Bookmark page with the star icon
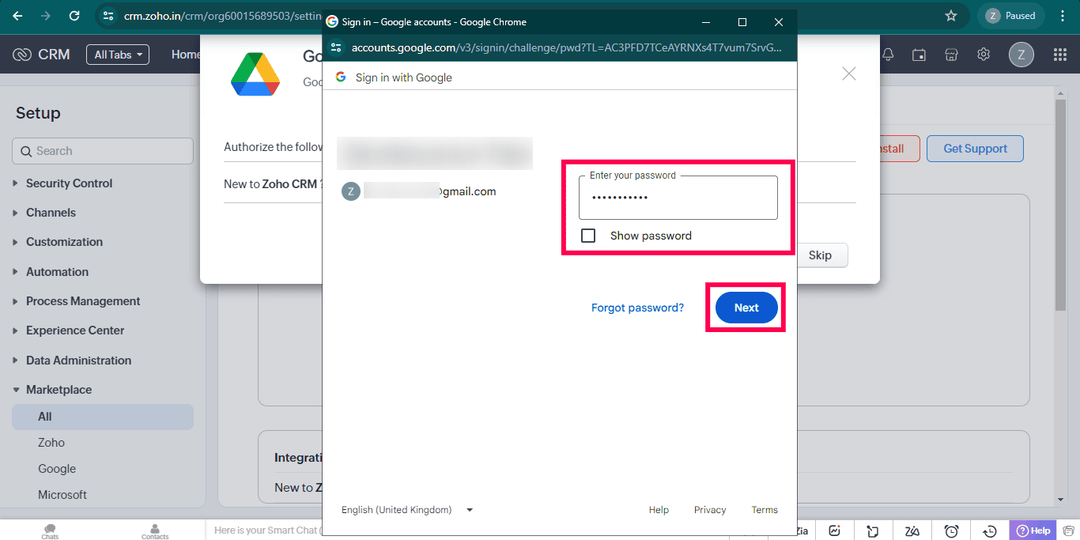Viewport: 1080px width, 540px height. 951,16
